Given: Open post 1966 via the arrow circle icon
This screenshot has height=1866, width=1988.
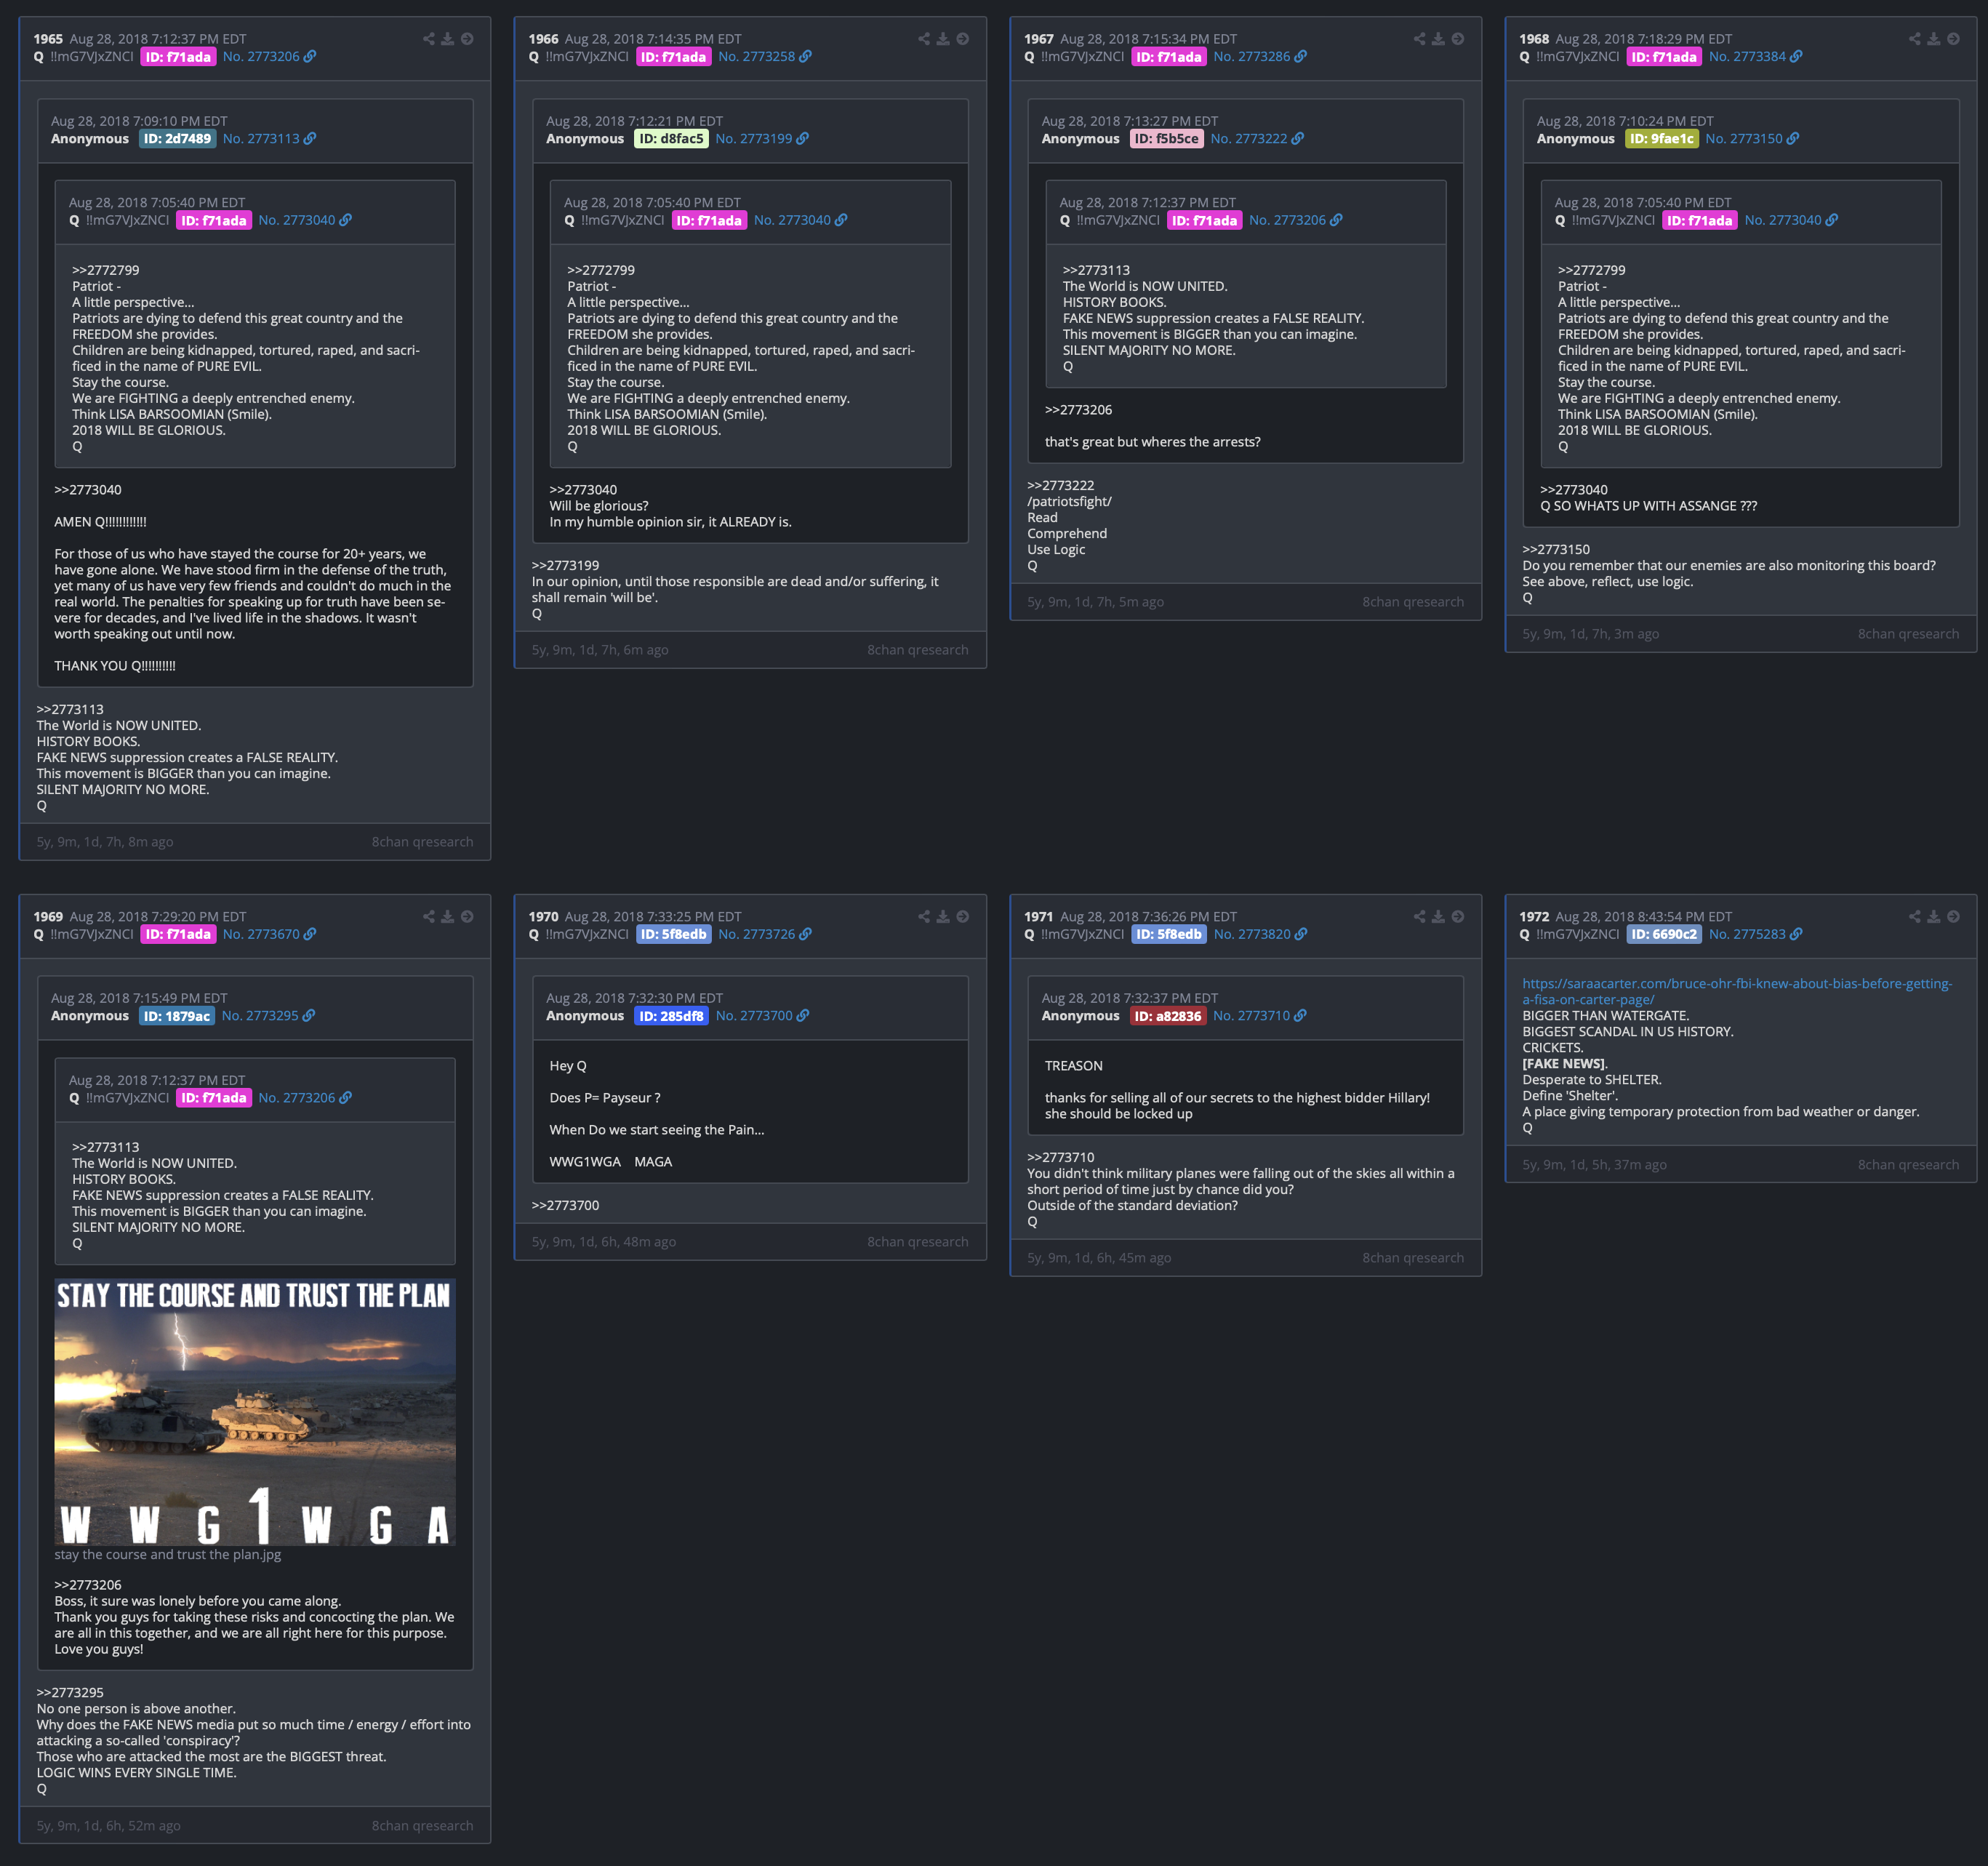Looking at the screenshot, I should pyautogui.click(x=963, y=39).
